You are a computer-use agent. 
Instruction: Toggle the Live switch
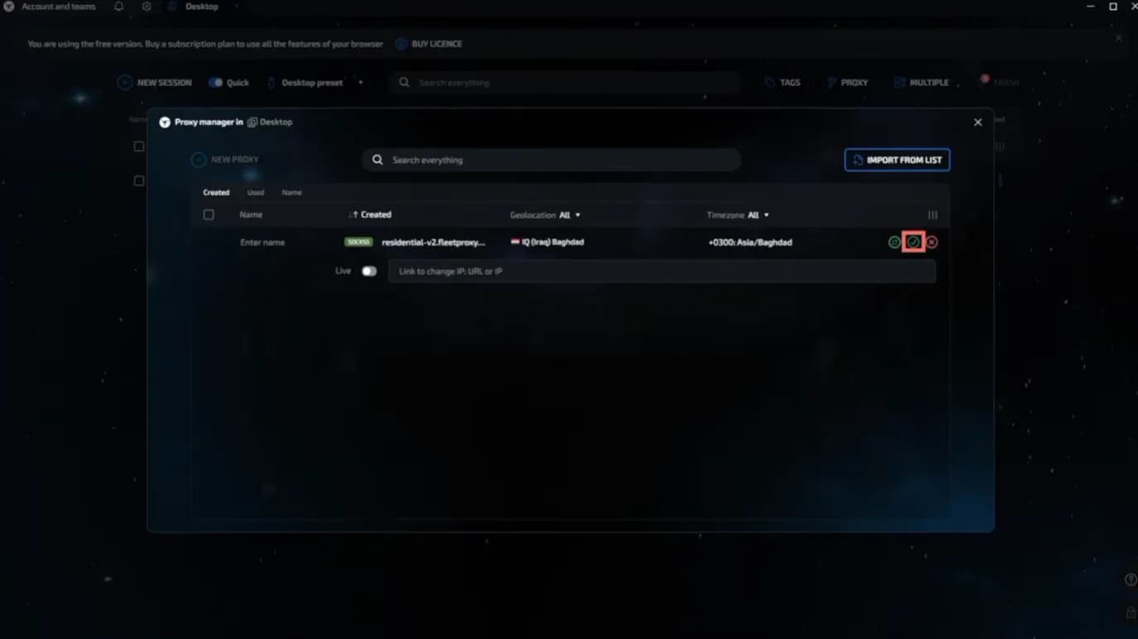(x=369, y=271)
